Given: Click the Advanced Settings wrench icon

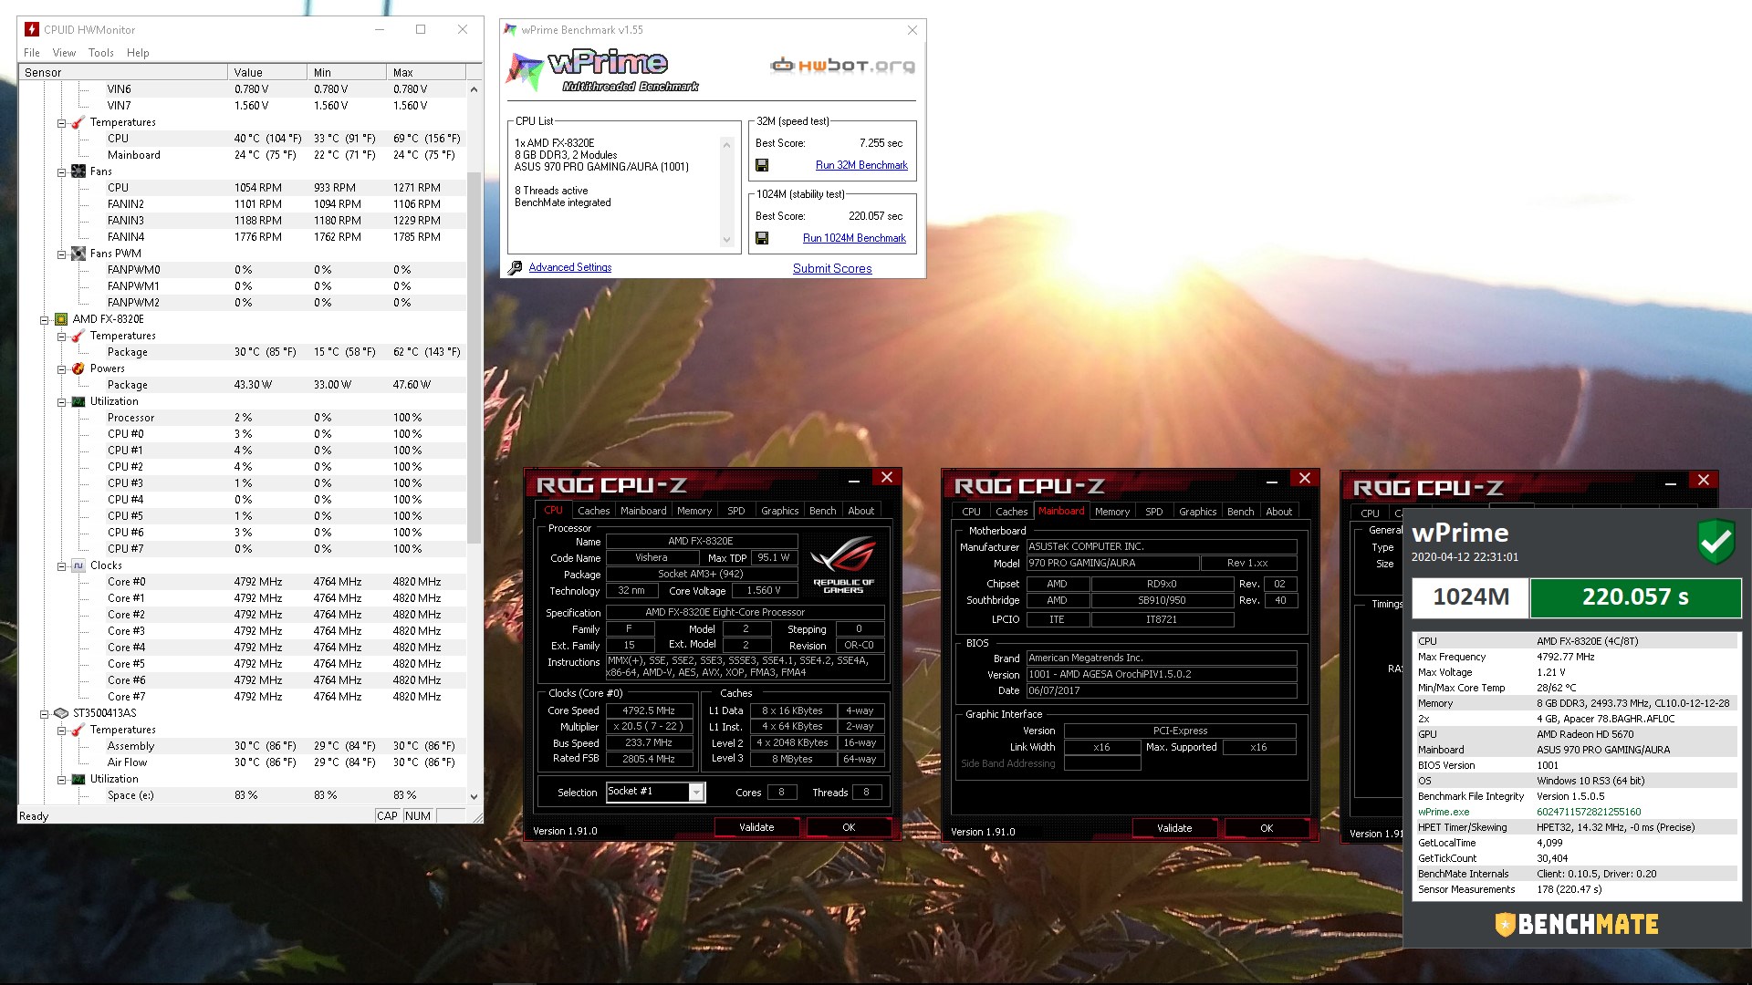Looking at the screenshot, I should 515,267.
